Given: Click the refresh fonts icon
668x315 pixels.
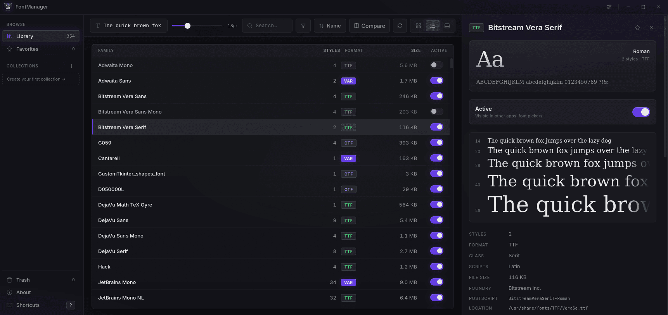Looking at the screenshot, I should click(x=400, y=26).
